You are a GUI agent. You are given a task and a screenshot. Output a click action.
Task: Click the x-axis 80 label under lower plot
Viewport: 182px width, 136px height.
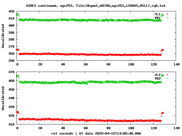(x=108, y=128)
